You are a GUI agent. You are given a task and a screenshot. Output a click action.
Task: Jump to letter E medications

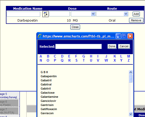(69, 56)
